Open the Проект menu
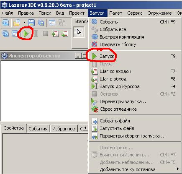Viewport: 182px width, 174px height. click(x=77, y=13)
